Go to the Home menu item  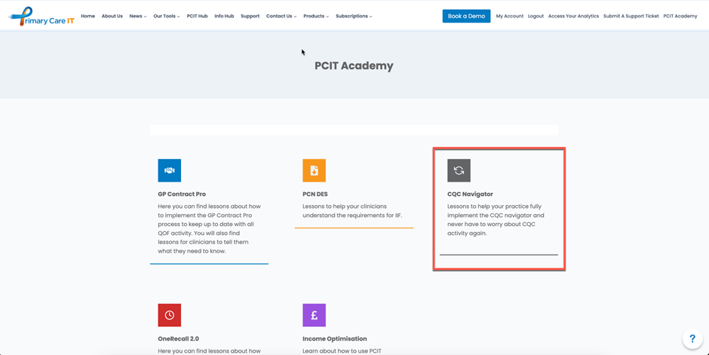click(87, 16)
